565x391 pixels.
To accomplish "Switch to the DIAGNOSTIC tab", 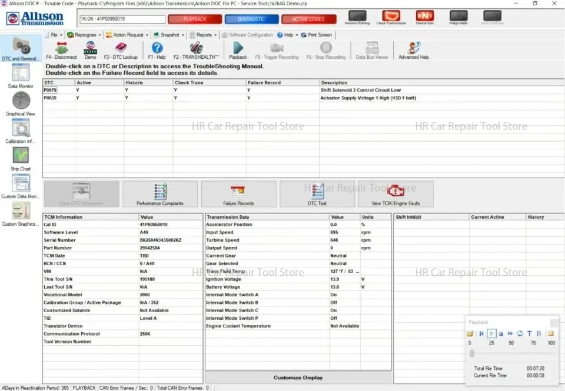I will pyautogui.click(x=251, y=19).
